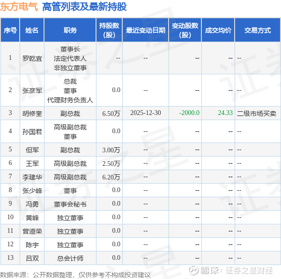
Task: Click the 2.50万 shareholding value
Action: tap(111, 164)
